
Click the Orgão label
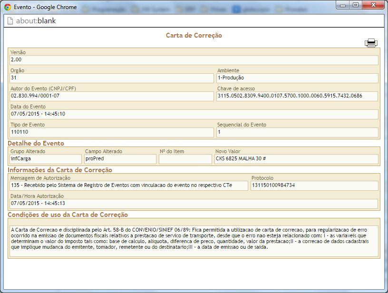pos(17,70)
